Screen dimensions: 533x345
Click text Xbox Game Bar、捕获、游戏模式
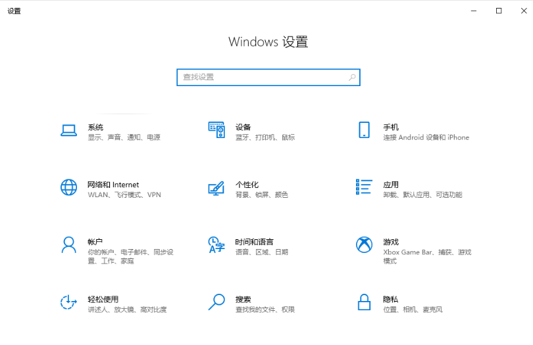pos(427,257)
